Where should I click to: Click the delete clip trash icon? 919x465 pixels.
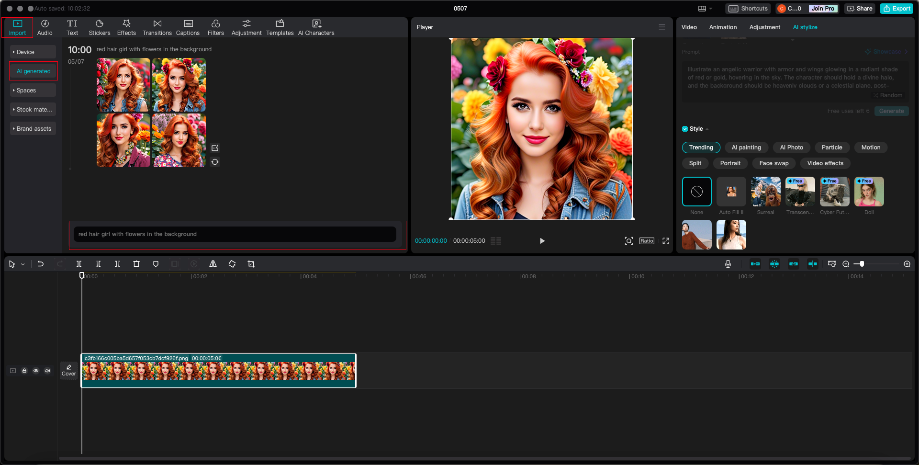136,264
